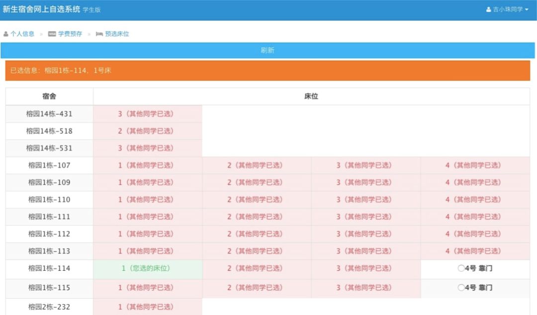Go to the 个人信息 step
This screenshot has height=315, width=537.
(22, 34)
